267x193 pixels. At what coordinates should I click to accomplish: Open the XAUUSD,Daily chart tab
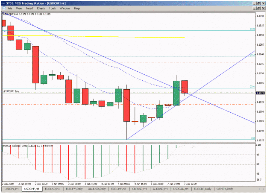(97, 189)
